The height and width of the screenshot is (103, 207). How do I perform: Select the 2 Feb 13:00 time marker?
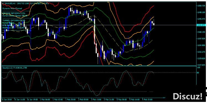coord(96,99)
